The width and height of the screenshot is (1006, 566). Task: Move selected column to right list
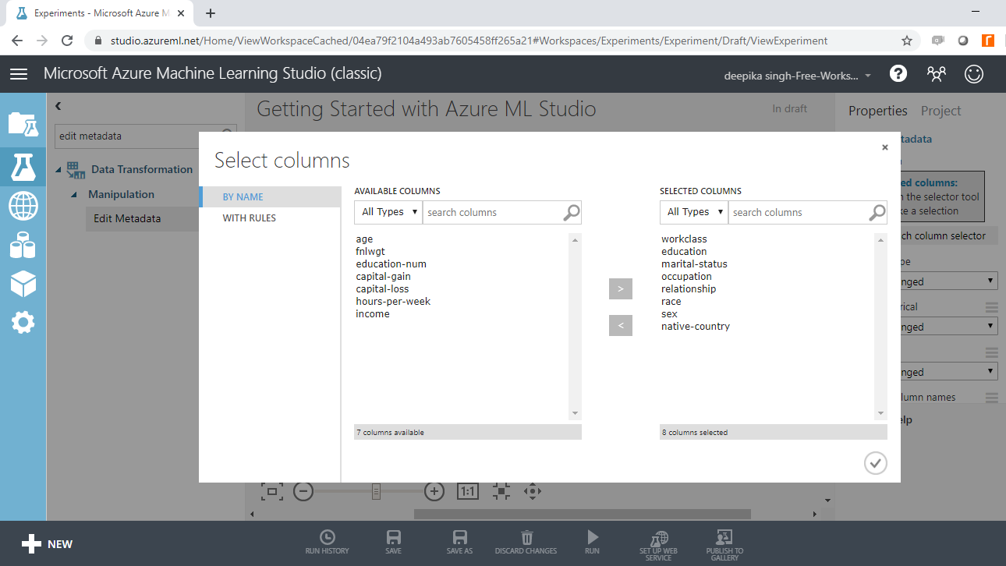621,288
